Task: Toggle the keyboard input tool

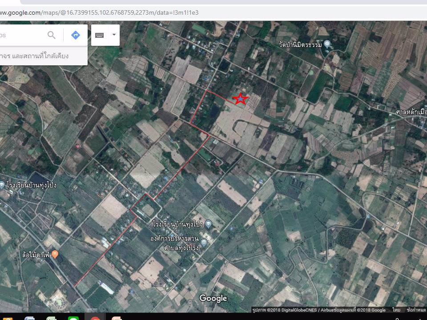Action: click(100, 35)
